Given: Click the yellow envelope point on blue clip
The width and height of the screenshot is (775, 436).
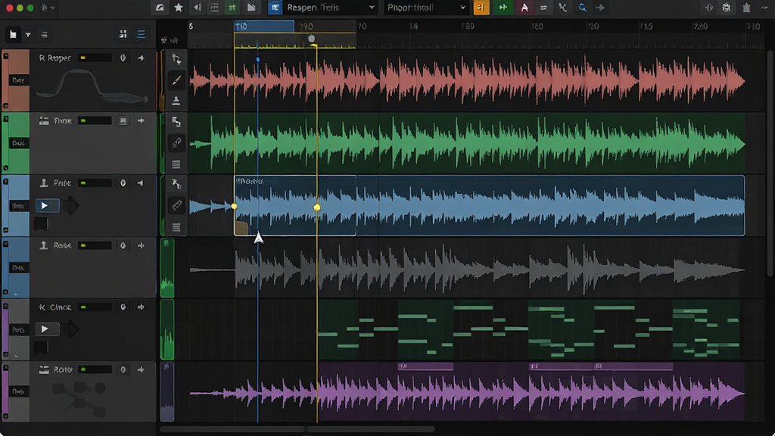Looking at the screenshot, I should 317,207.
